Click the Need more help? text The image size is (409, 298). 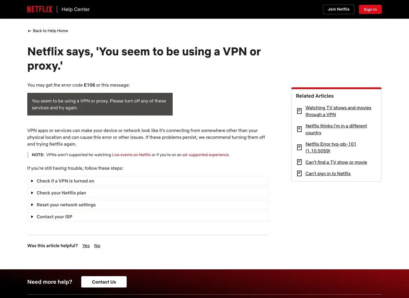coord(50,282)
